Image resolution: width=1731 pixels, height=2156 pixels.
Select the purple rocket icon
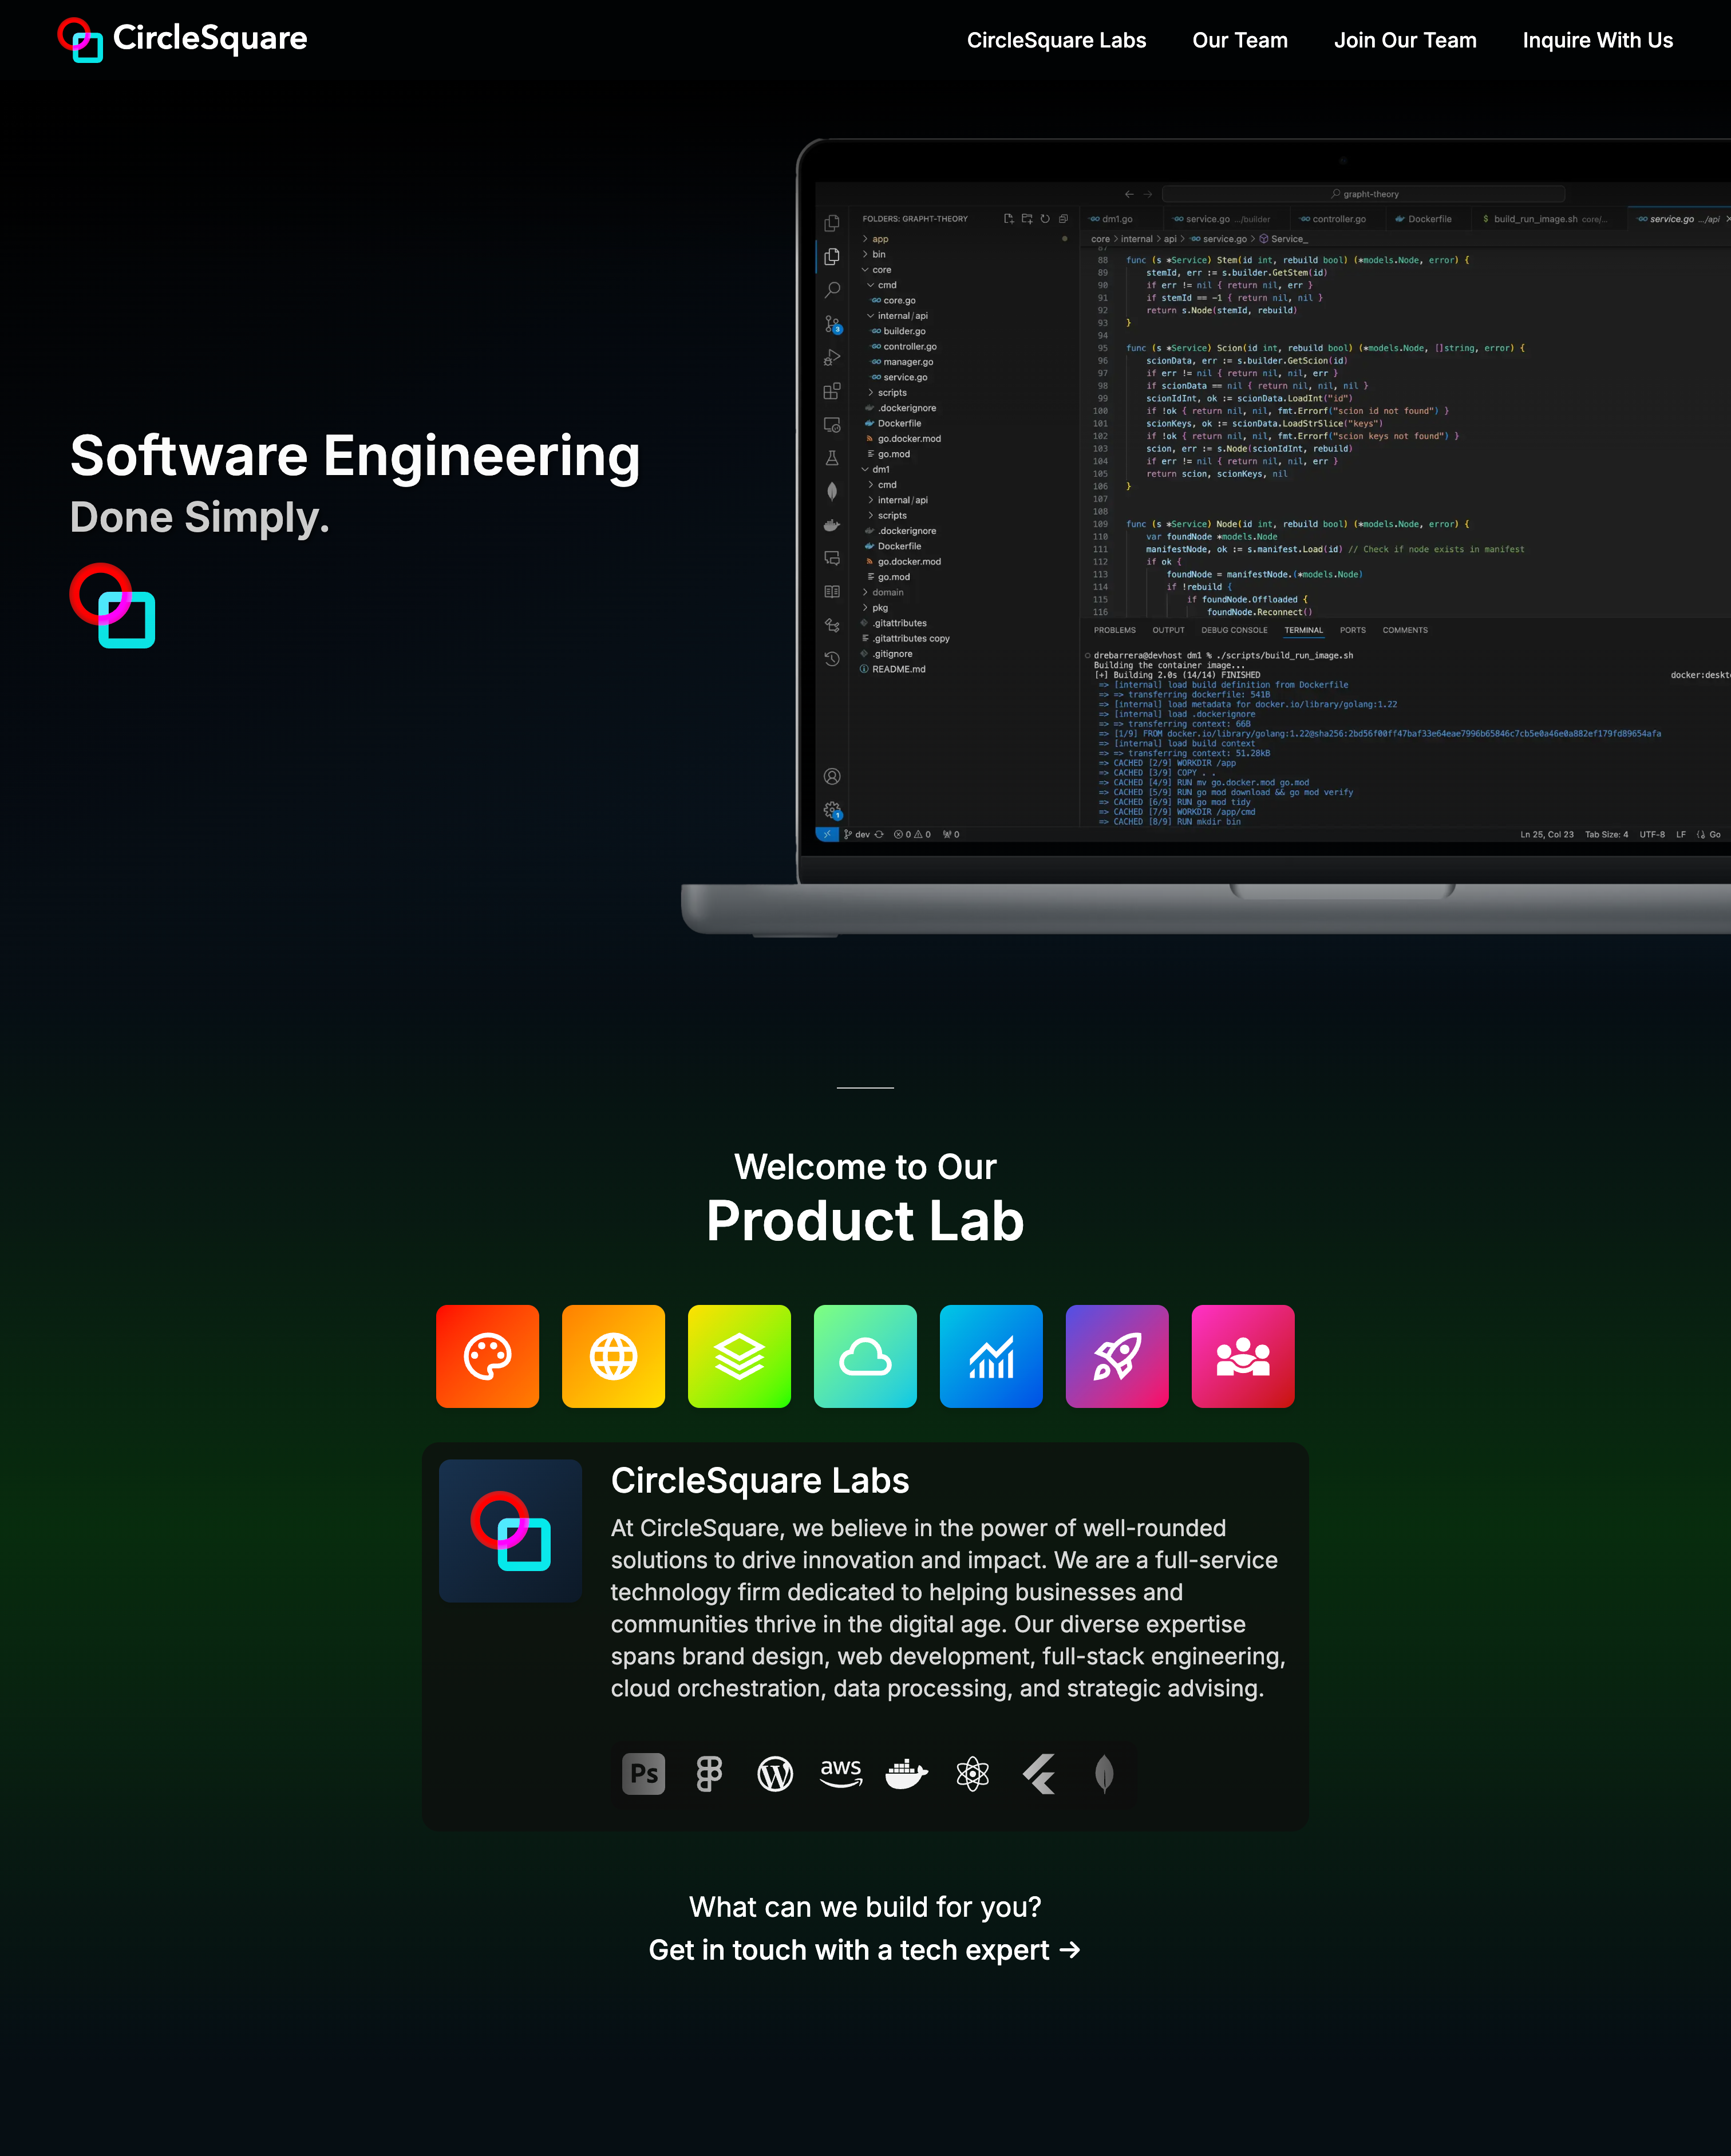pos(1117,1356)
